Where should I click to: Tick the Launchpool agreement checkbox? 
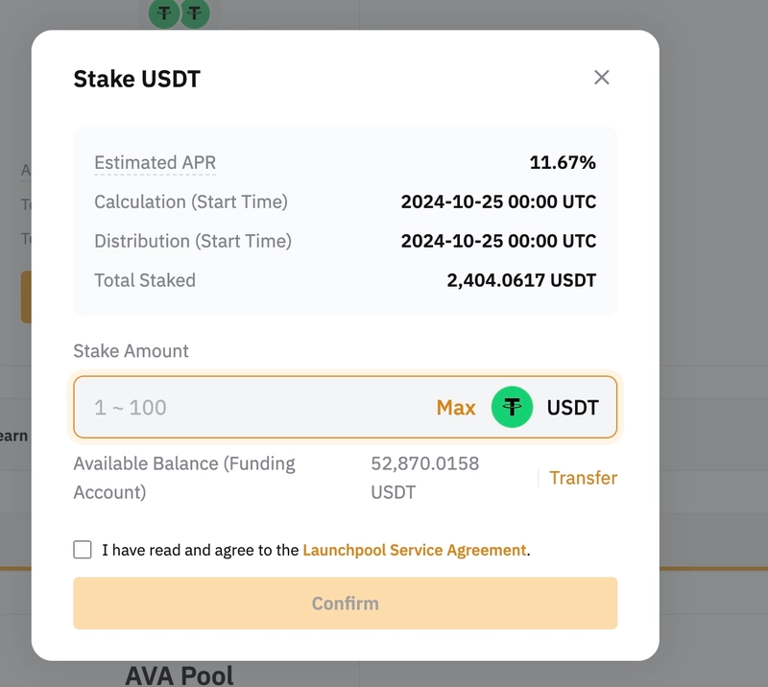point(83,550)
